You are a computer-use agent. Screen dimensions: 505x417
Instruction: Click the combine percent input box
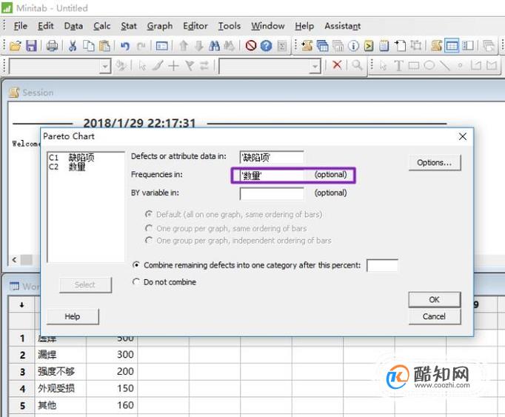tap(382, 266)
